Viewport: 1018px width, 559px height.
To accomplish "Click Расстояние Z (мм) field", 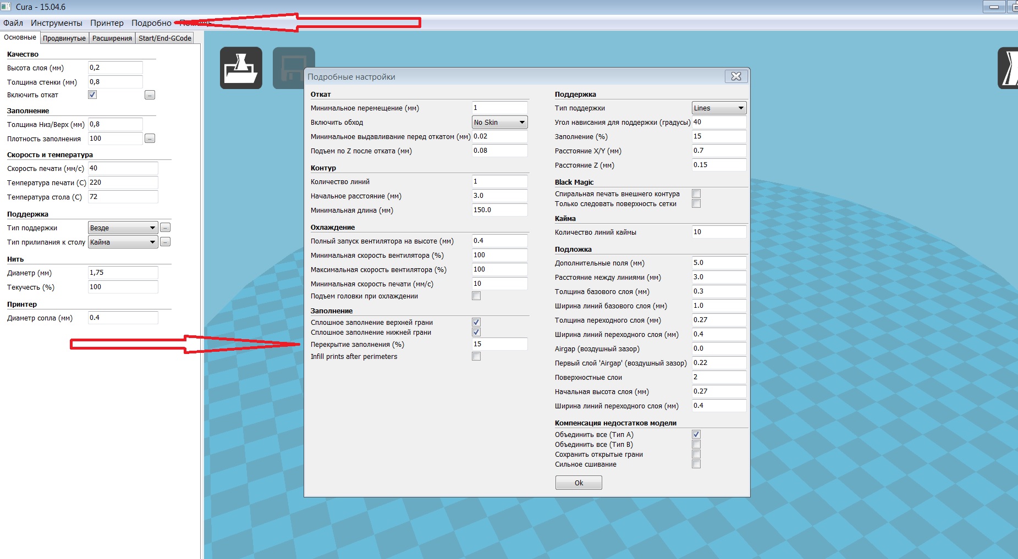I will click(719, 165).
